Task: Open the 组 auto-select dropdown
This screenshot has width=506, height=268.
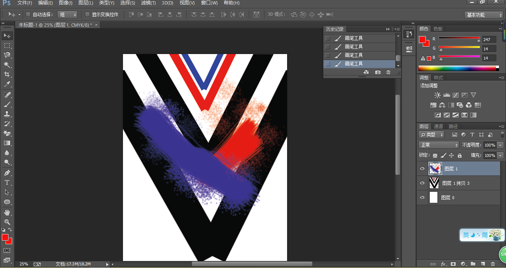Action: pos(67,15)
